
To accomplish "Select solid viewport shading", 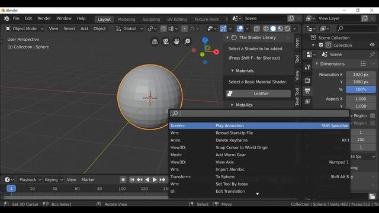I will [x=273, y=29].
